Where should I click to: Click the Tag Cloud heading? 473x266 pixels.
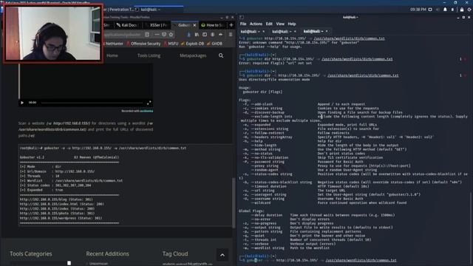point(175,254)
